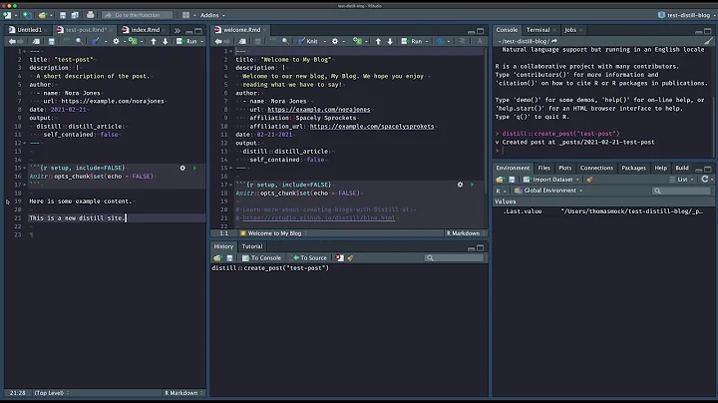Save the workspace in the Environment pane
Image resolution: width=718 pixels, height=403 pixels.
tap(512, 180)
